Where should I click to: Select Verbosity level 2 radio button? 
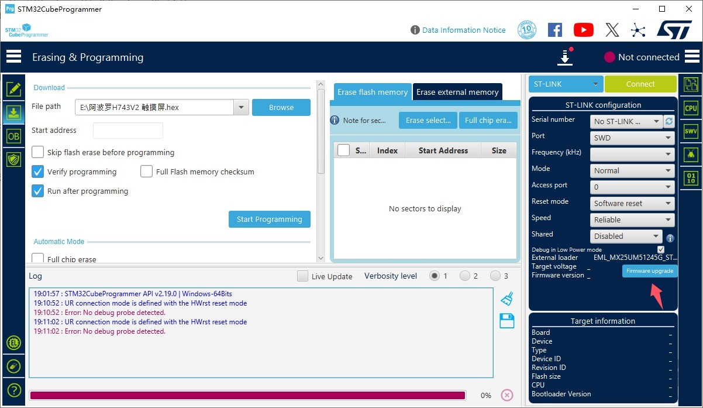[x=465, y=276]
